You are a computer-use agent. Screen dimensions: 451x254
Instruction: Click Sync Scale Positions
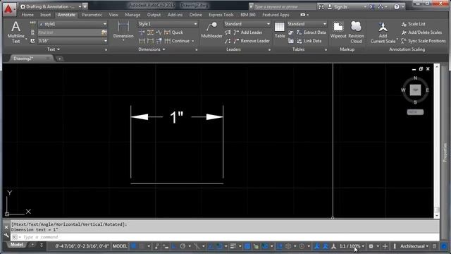pos(423,41)
